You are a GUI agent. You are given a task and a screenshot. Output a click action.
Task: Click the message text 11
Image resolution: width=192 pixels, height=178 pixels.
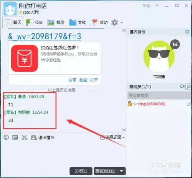[x=11, y=105]
